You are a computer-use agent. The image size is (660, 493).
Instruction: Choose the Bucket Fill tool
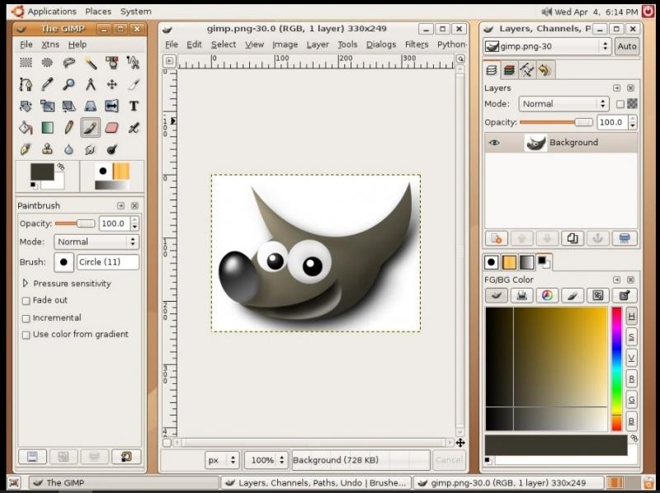pos(26,128)
